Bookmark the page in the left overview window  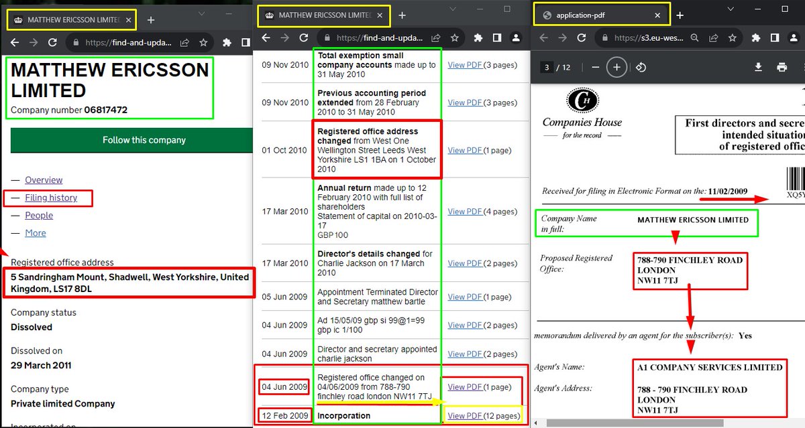pyautogui.click(x=203, y=43)
